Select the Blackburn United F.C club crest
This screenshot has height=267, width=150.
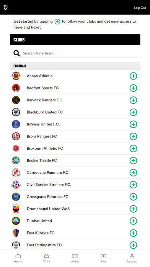16,112
